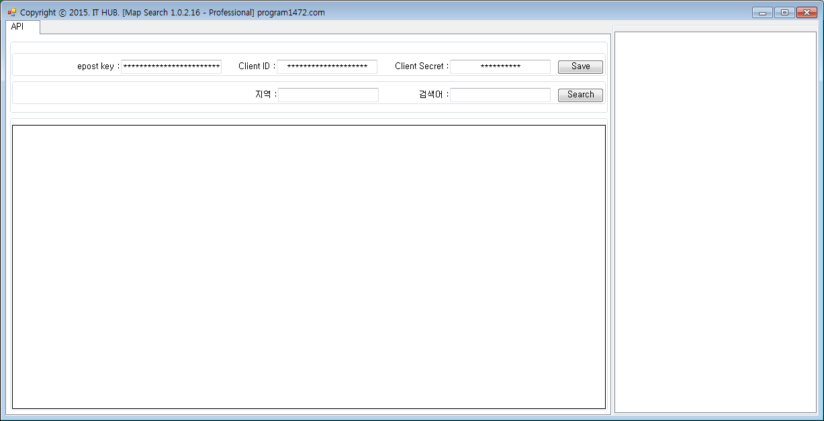Click the 'Client ID :' label
824x421 pixels.
pos(257,66)
